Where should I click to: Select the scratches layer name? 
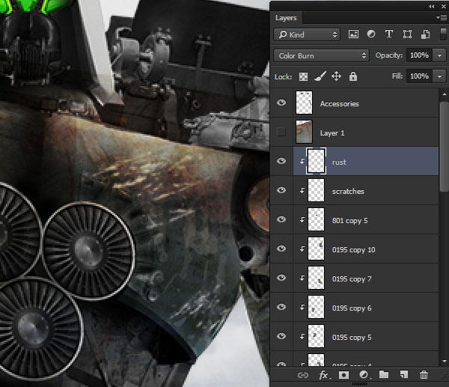(x=348, y=192)
